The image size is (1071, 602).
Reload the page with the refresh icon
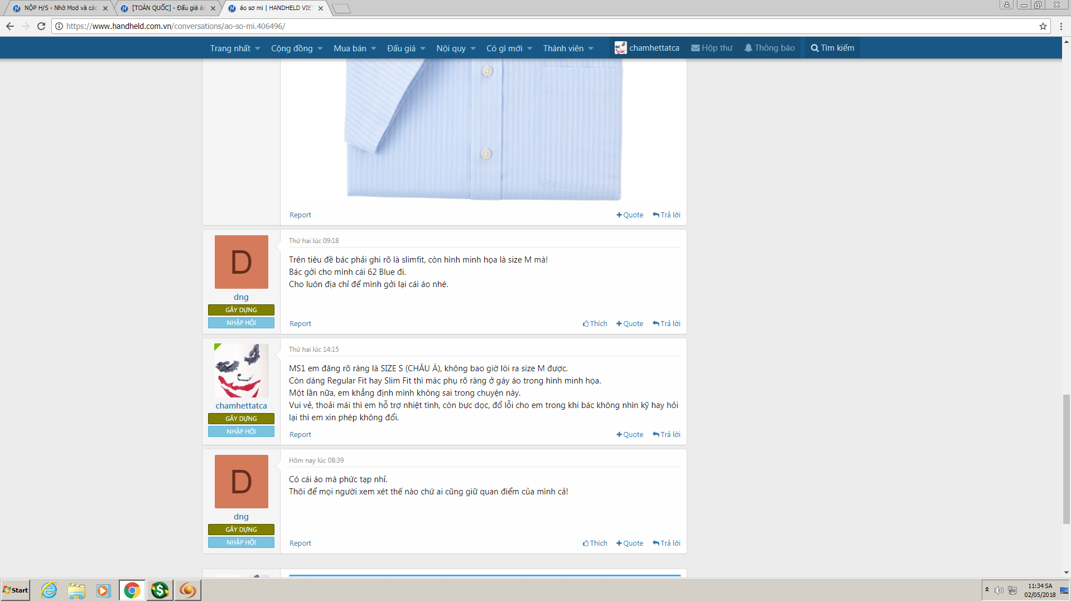pos(41,26)
